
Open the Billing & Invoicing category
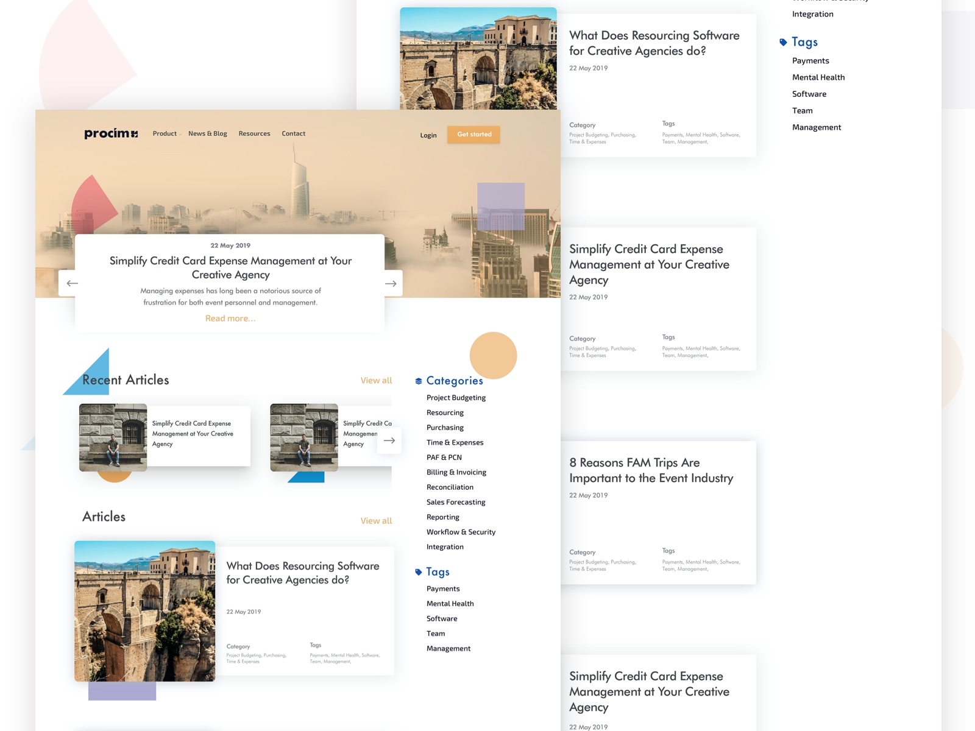coord(456,472)
